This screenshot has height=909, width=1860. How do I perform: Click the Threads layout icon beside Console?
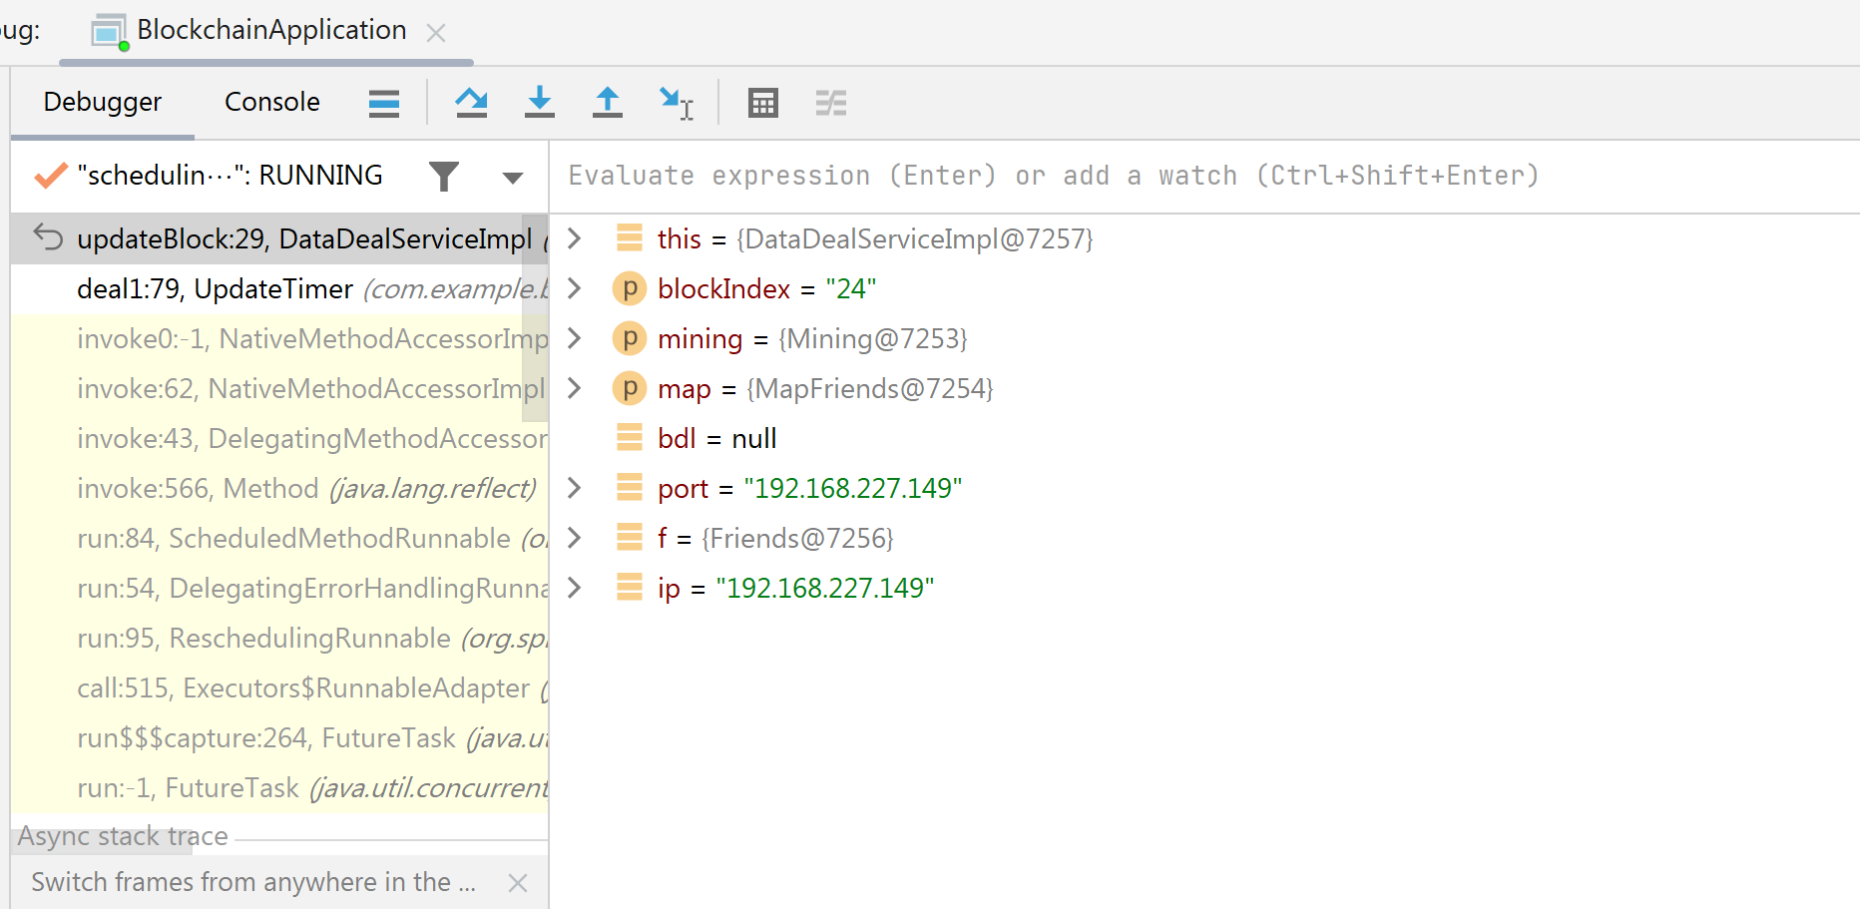[384, 103]
